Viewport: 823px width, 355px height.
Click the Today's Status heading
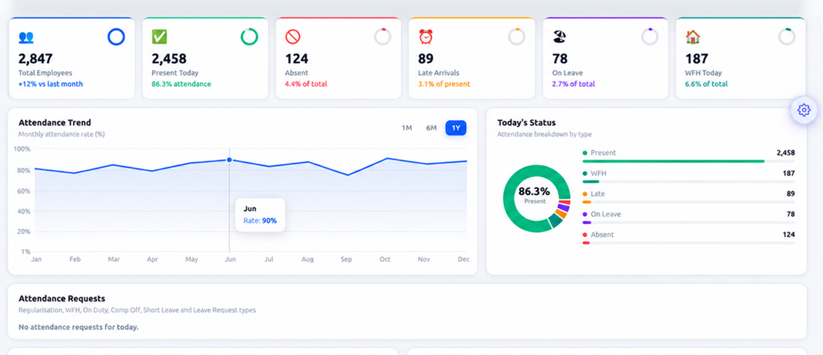[x=526, y=123]
